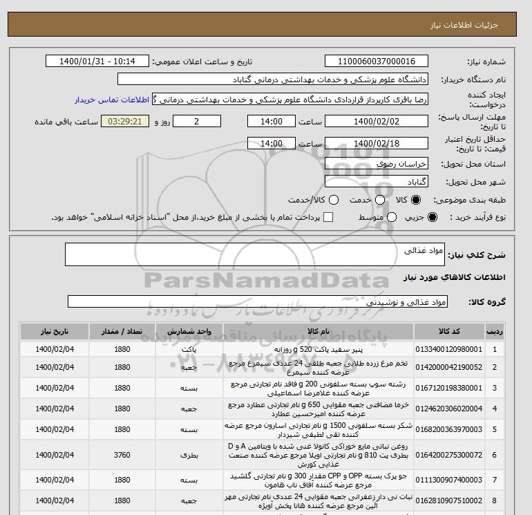The width and height of the screenshot is (532, 515).
Task: Click the شماره نیاز field 1100060037000016
Action: pos(377,61)
